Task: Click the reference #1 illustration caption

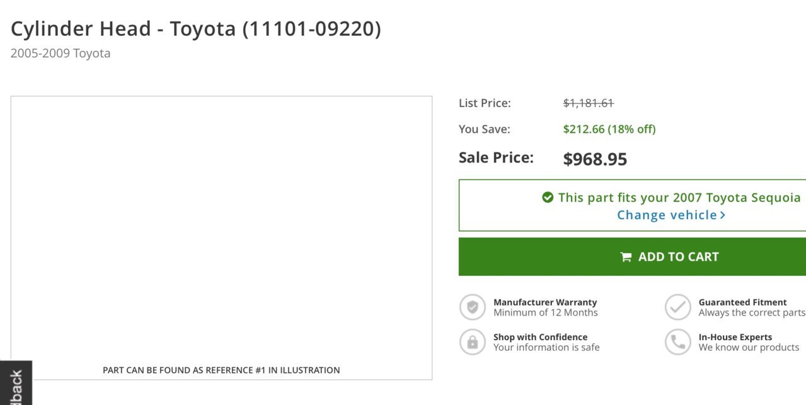Action: coord(221,370)
